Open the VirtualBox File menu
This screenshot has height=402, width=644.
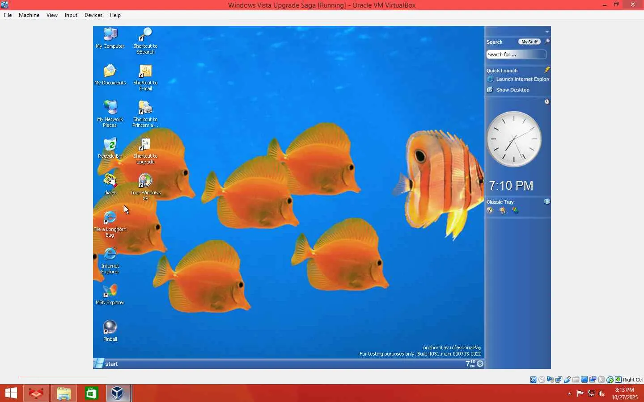point(8,15)
